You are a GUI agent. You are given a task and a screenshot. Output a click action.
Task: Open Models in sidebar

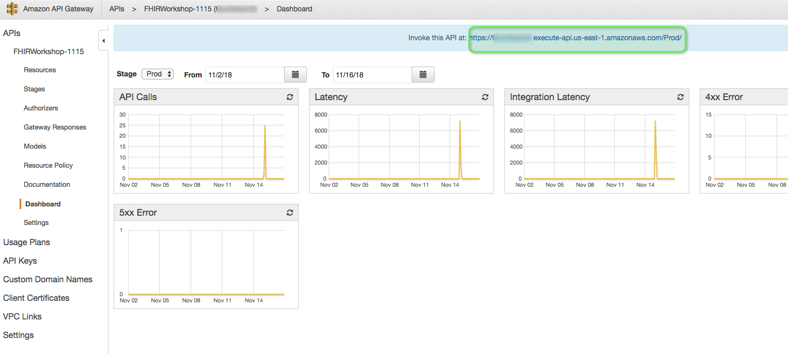point(35,146)
